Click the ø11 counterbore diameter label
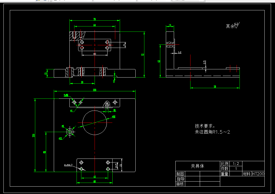The width and height of the screenshot is (275, 194). 60,138
